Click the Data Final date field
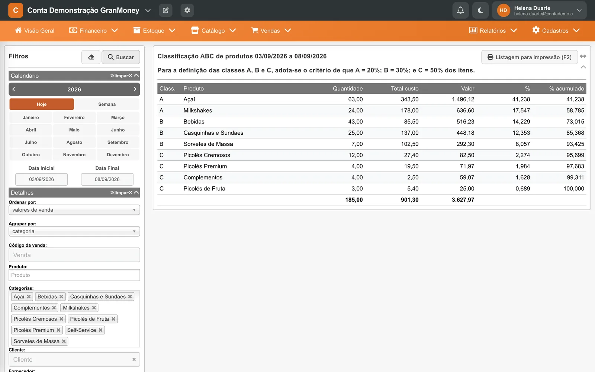Viewport: 595px width, 372px height. tap(107, 179)
